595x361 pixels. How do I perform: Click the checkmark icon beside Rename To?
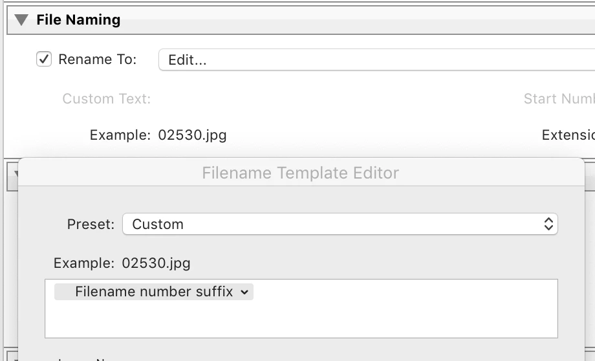click(44, 60)
